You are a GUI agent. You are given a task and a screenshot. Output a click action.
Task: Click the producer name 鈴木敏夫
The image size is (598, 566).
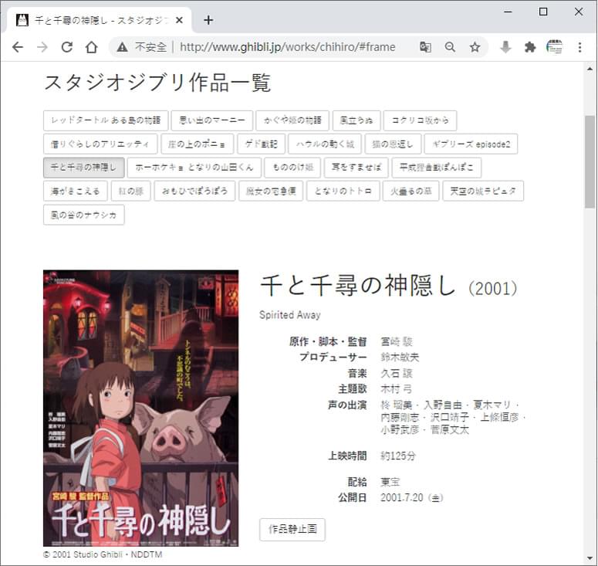(x=400, y=358)
